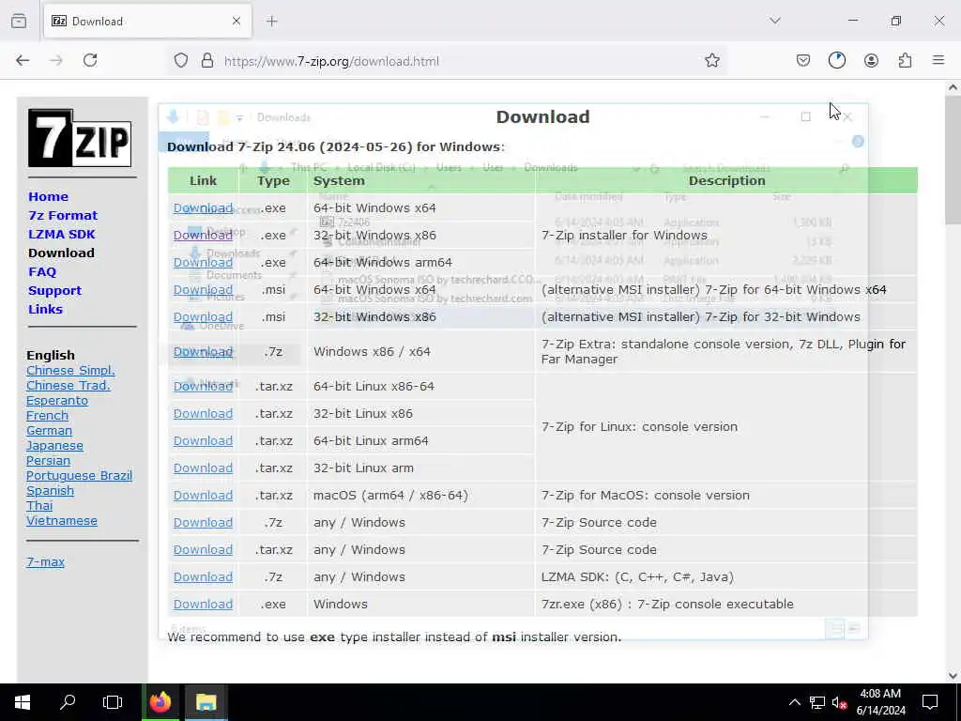The width and height of the screenshot is (961, 721).
Task: Switch to File Explorer on taskbar
Action: click(206, 702)
